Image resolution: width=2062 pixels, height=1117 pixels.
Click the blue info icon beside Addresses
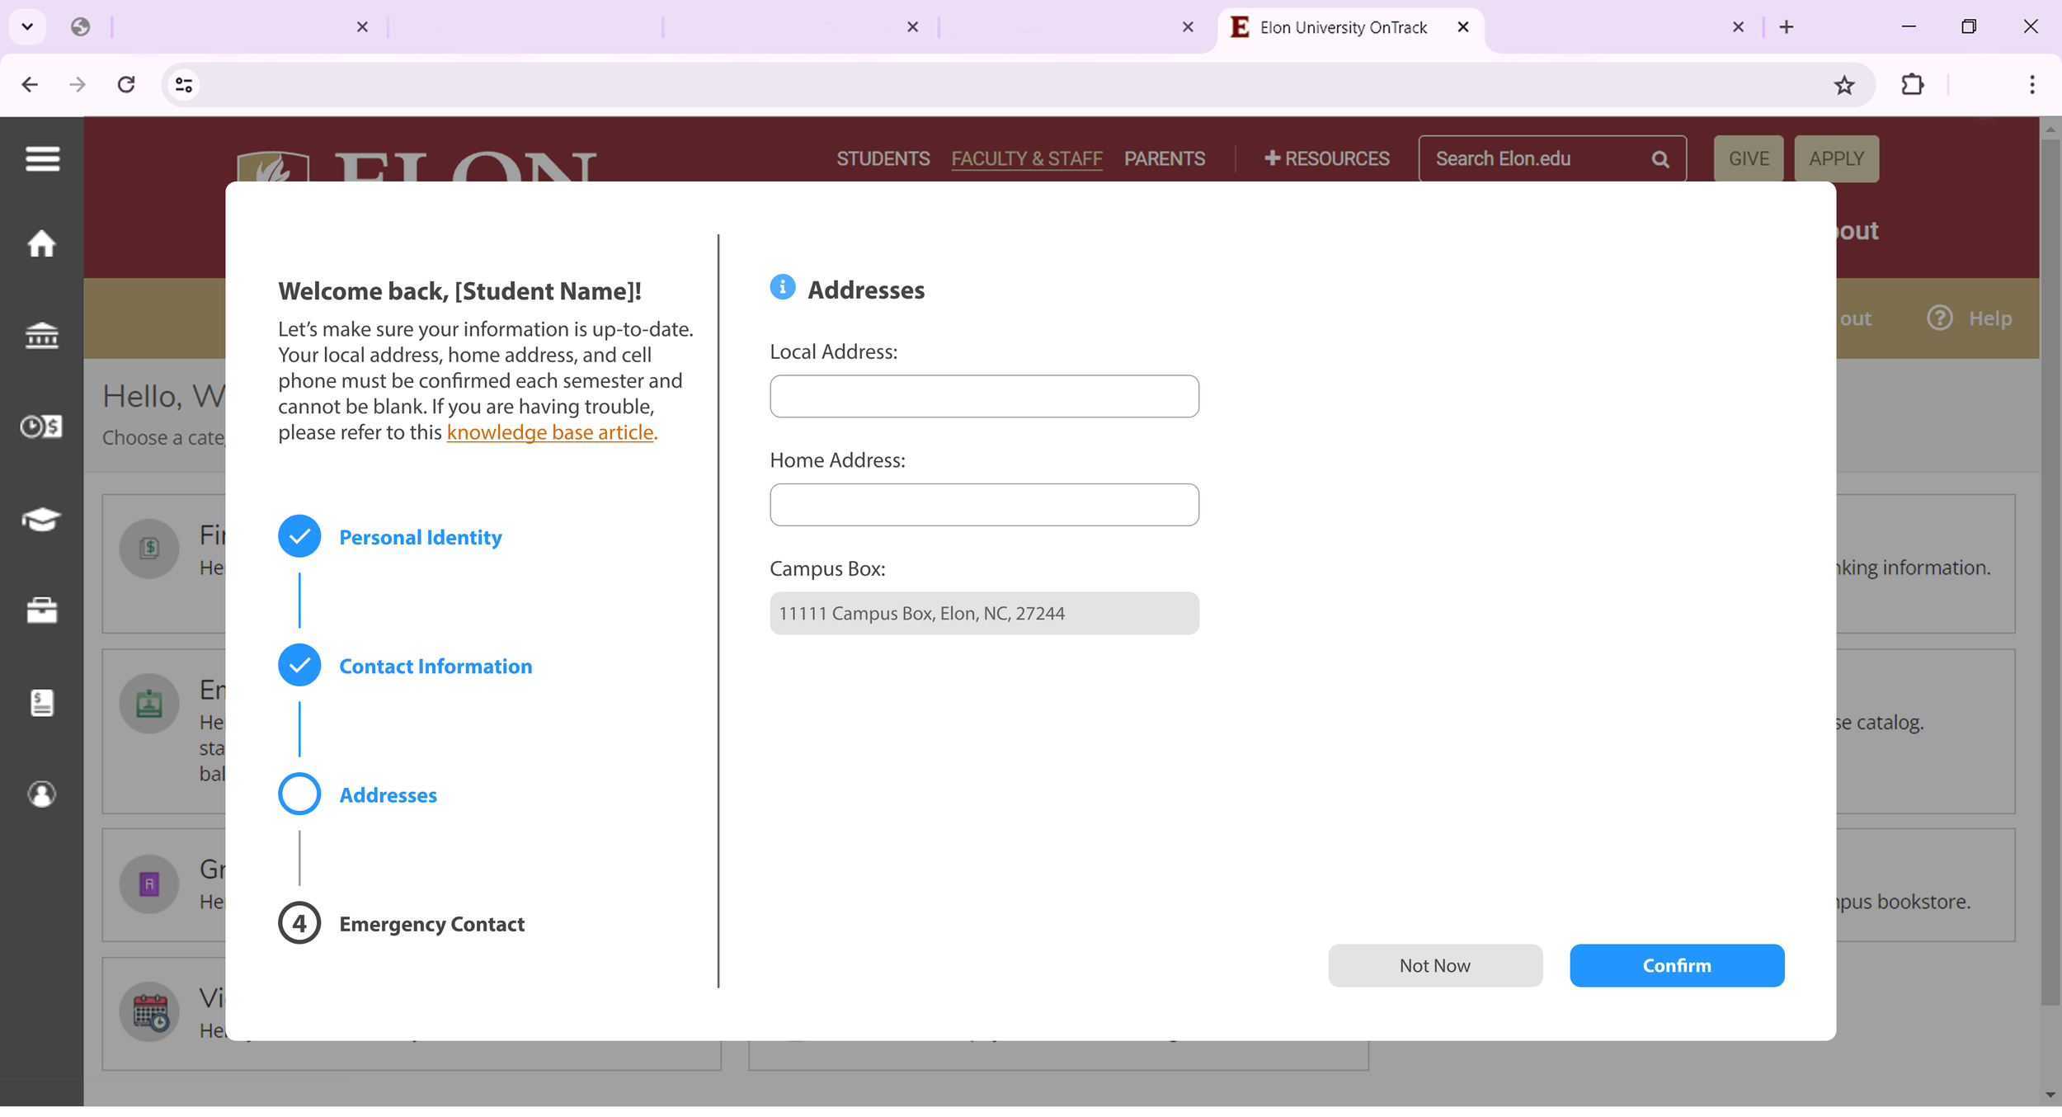click(782, 287)
